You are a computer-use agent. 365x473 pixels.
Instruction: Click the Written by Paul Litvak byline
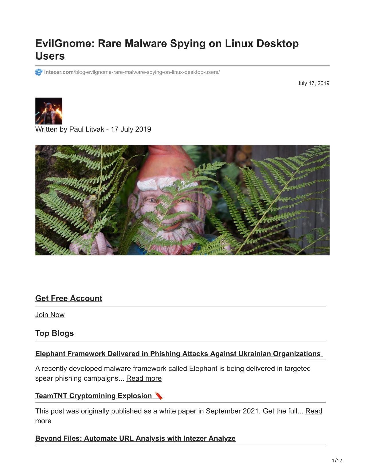click(x=93, y=129)
